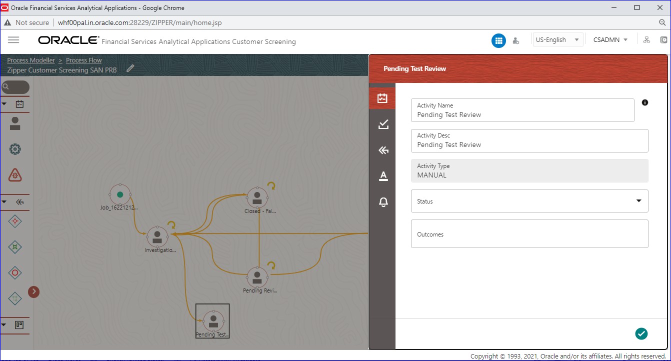Open the Status dropdown

tap(529, 201)
